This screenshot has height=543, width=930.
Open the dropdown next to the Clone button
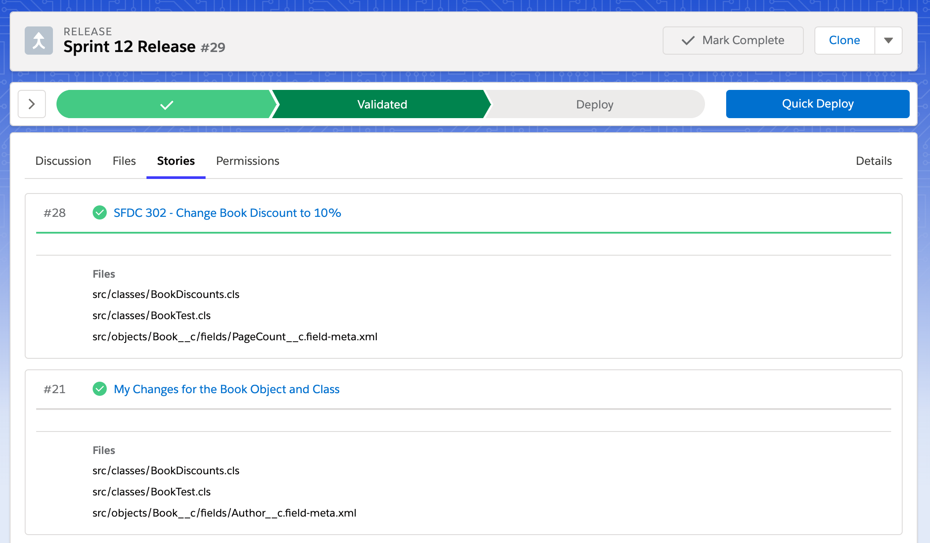(888, 41)
